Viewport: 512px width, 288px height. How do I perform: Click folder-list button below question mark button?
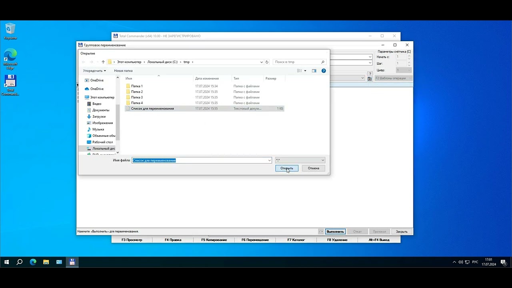[370, 79]
